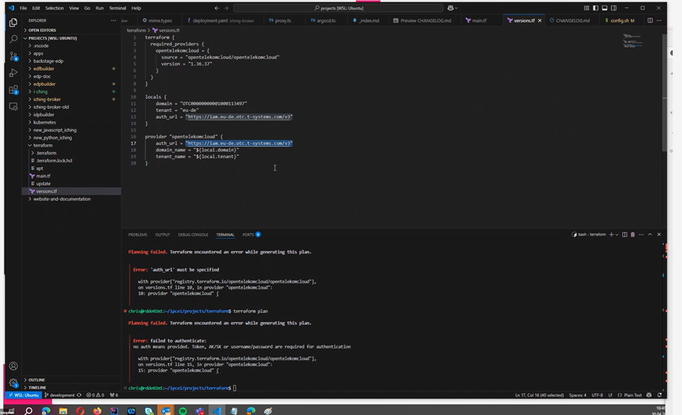Open the Source Control view

[x=13, y=56]
